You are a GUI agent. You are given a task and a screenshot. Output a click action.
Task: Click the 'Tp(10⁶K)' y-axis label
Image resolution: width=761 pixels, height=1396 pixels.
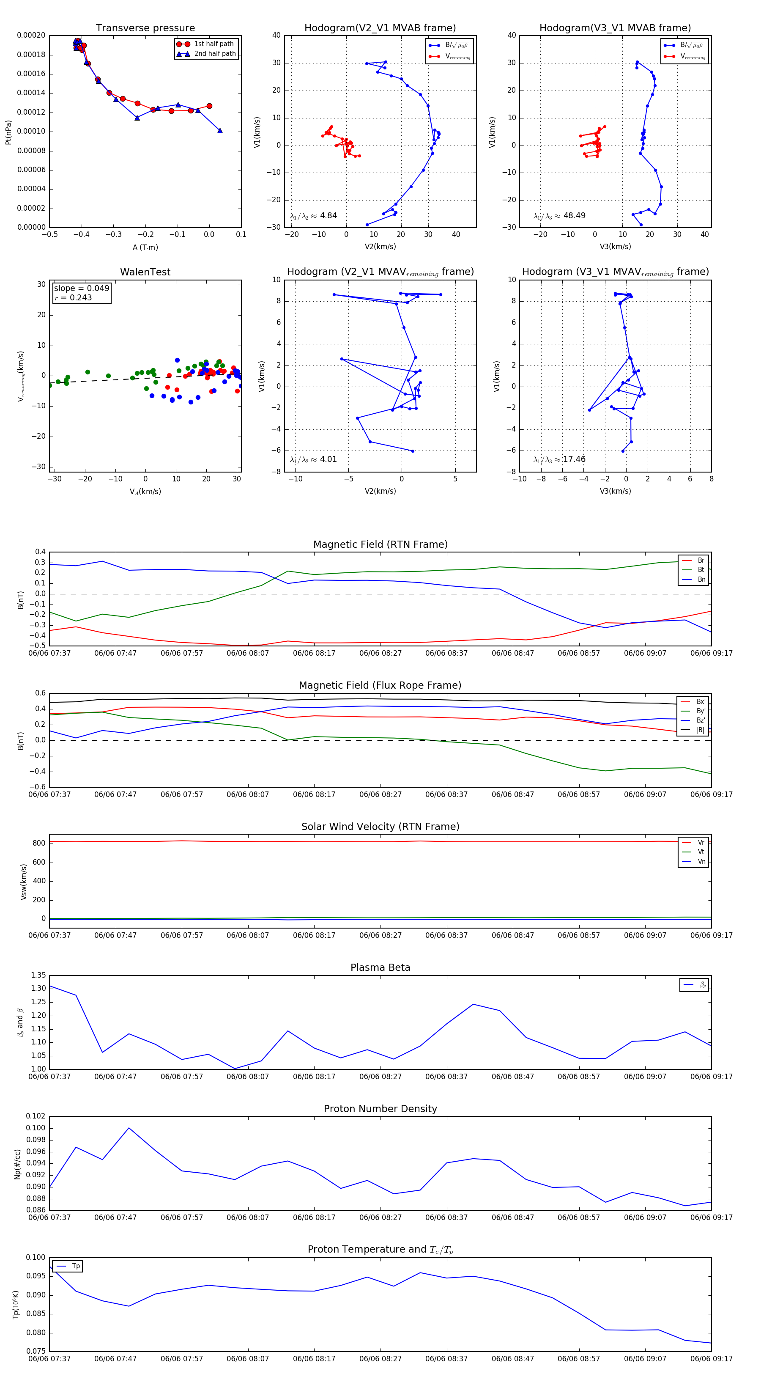click(x=16, y=1305)
